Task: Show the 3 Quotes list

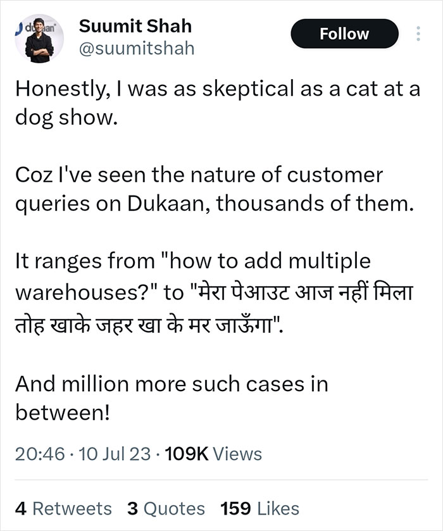Action: point(166,509)
